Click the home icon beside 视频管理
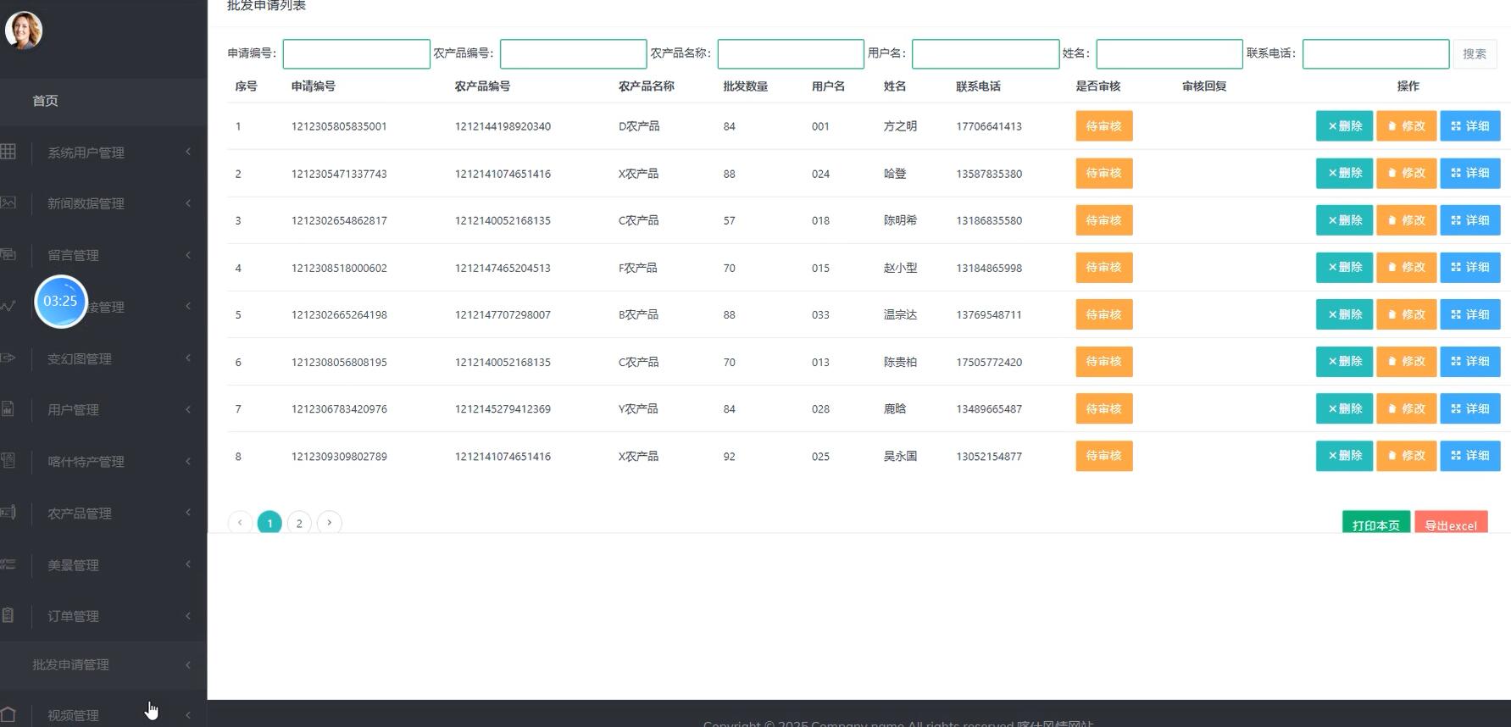Viewport: 1511px width, 727px height. pos(8,715)
